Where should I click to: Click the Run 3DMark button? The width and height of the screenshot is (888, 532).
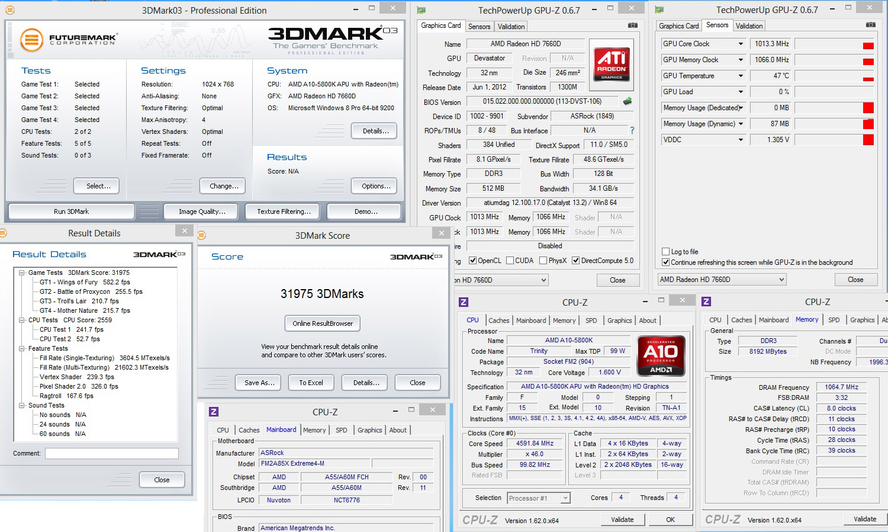coord(71,211)
